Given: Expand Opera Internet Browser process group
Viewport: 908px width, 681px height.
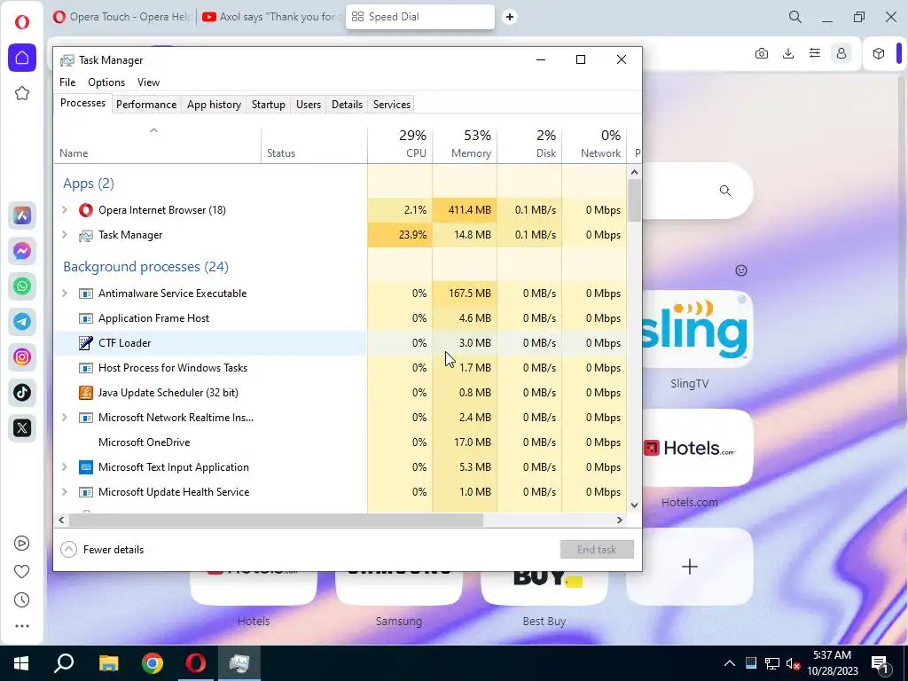Looking at the screenshot, I should (x=65, y=209).
